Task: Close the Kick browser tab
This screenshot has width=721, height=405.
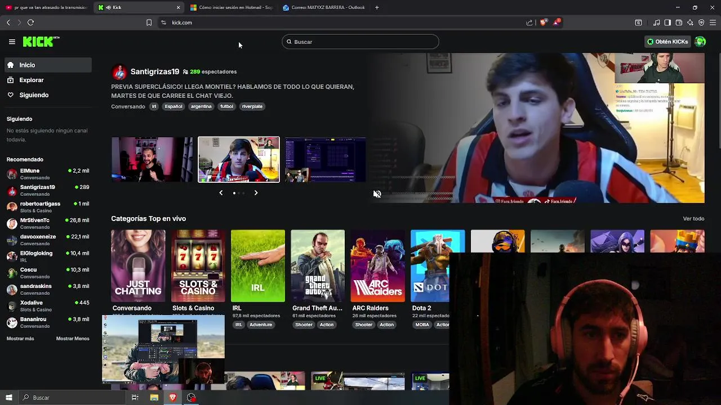Action: [x=179, y=7]
